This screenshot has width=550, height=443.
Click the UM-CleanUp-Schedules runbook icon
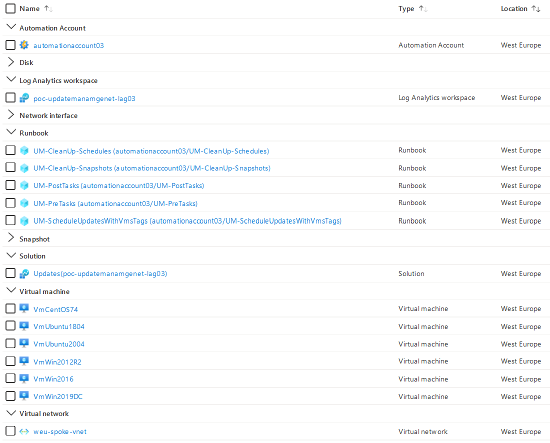click(x=24, y=150)
